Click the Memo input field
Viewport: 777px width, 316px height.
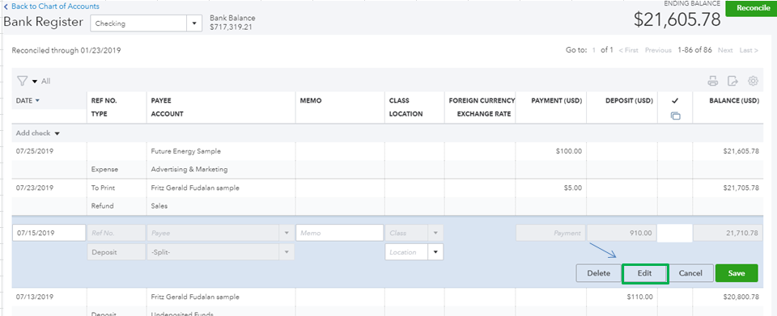(x=339, y=233)
